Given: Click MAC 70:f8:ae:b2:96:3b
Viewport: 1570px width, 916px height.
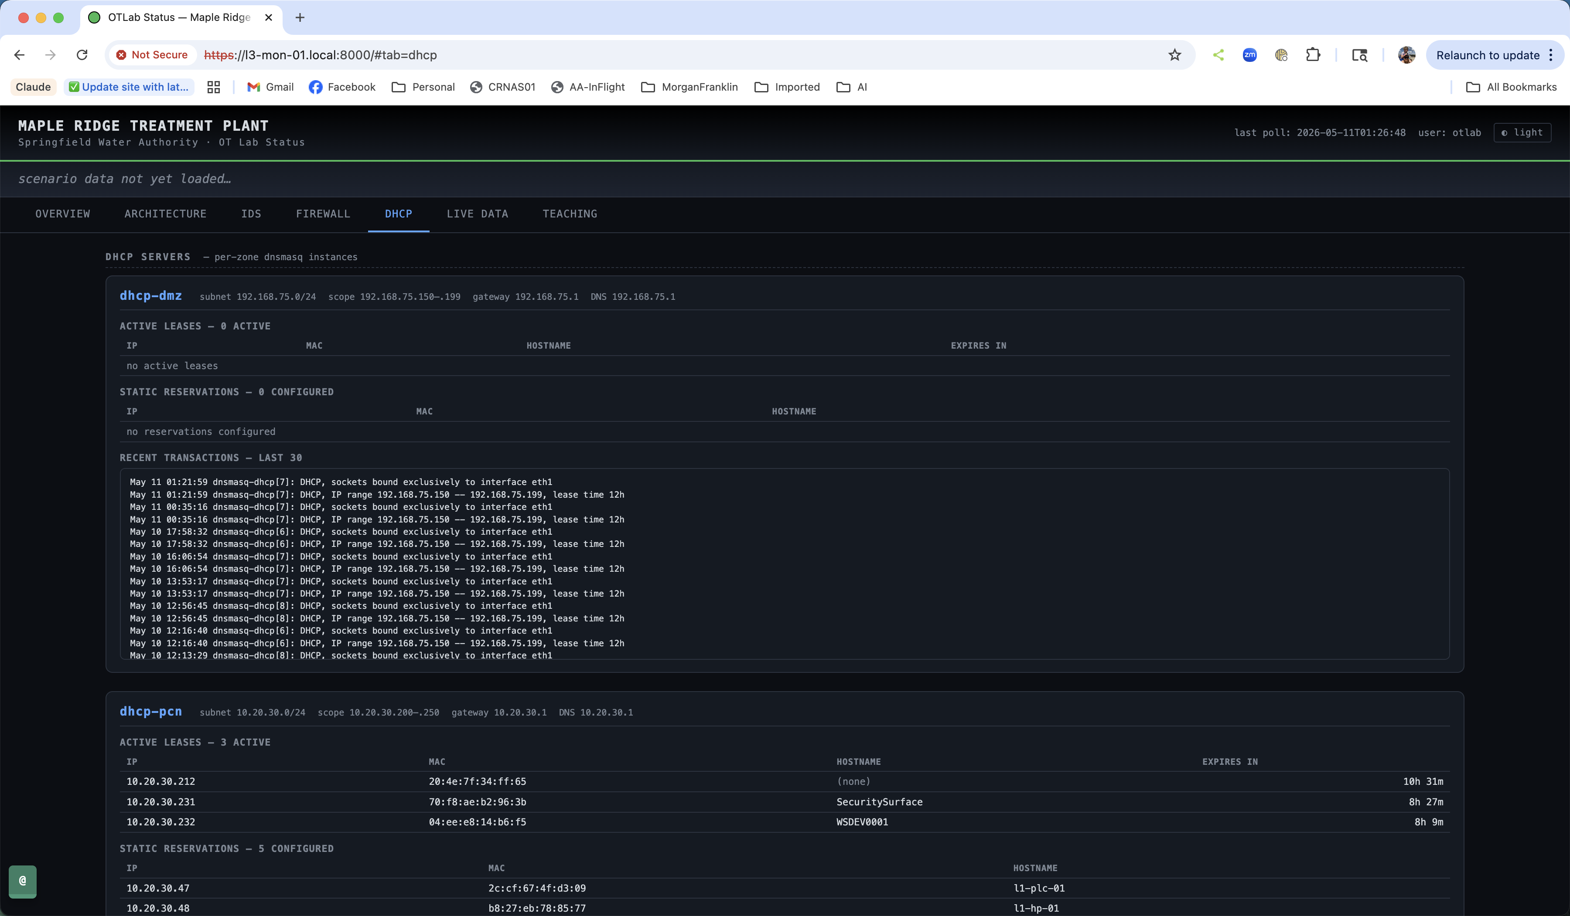Looking at the screenshot, I should pos(477,802).
